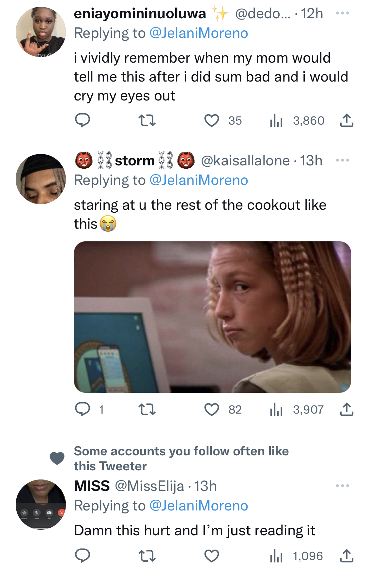Open @JelaniMoreno link in storm's reply
Viewport: 367px width, 577px height.
point(199,180)
